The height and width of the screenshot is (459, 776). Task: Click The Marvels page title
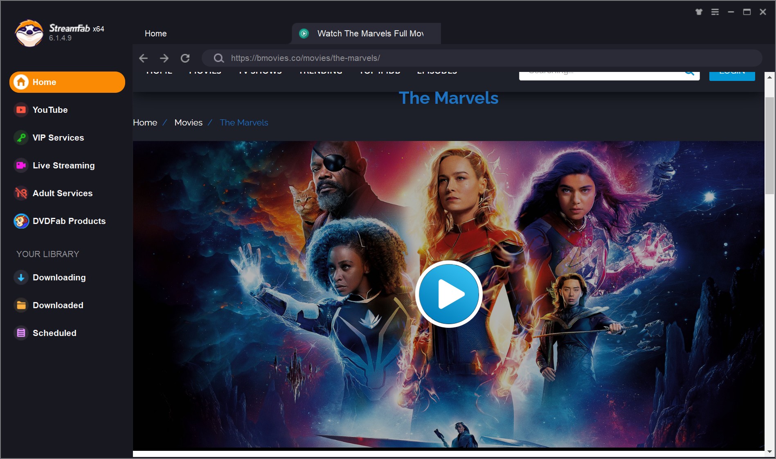click(449, 98)
